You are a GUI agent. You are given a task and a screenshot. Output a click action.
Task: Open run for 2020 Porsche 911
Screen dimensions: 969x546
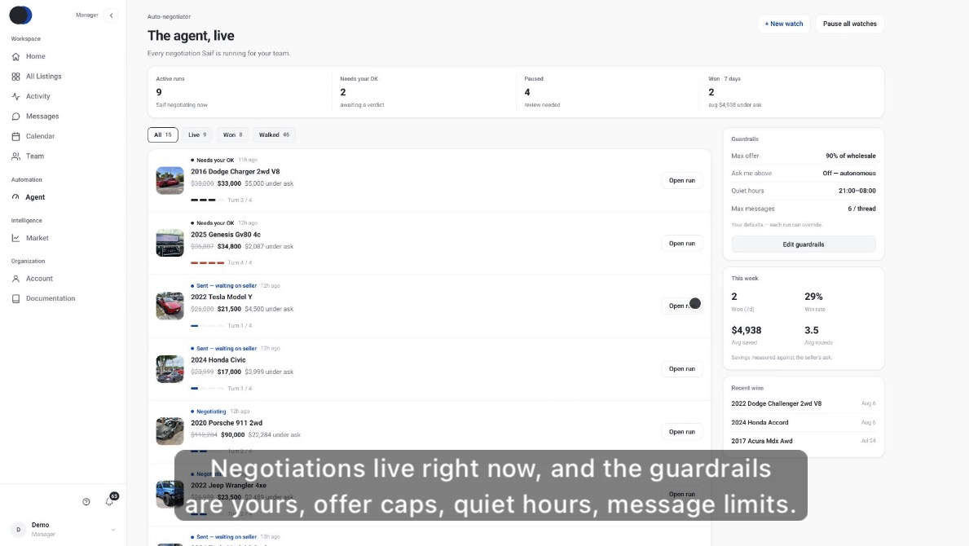click(681, 432)
